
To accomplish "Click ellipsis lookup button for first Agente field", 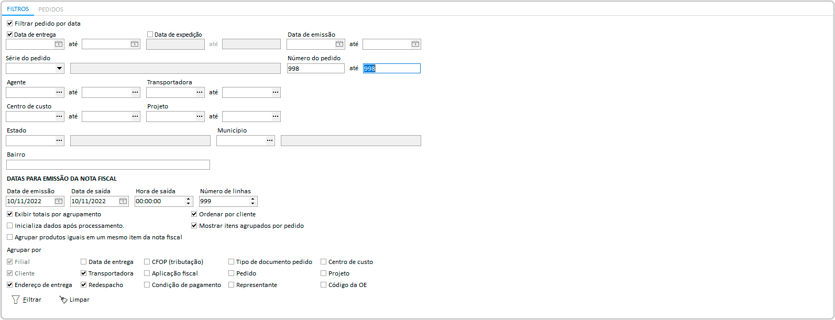I will point(59,93).
